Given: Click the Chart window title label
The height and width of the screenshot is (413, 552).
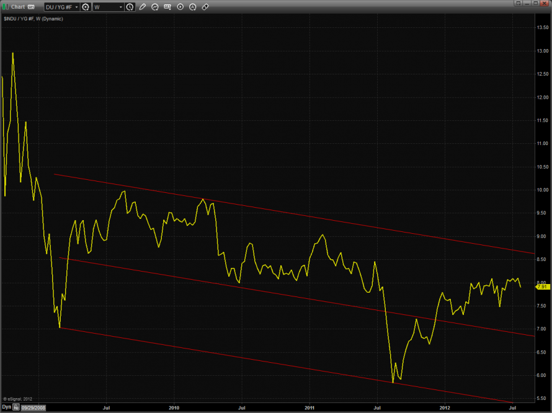Looking at the screenshot, I should click(18, 7).
